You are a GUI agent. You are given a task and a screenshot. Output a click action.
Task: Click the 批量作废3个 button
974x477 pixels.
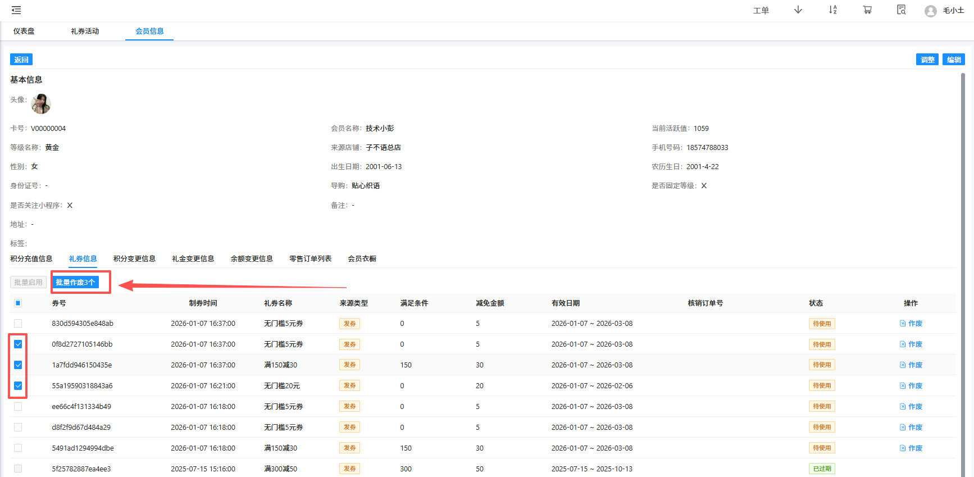(x=75, y=283)
